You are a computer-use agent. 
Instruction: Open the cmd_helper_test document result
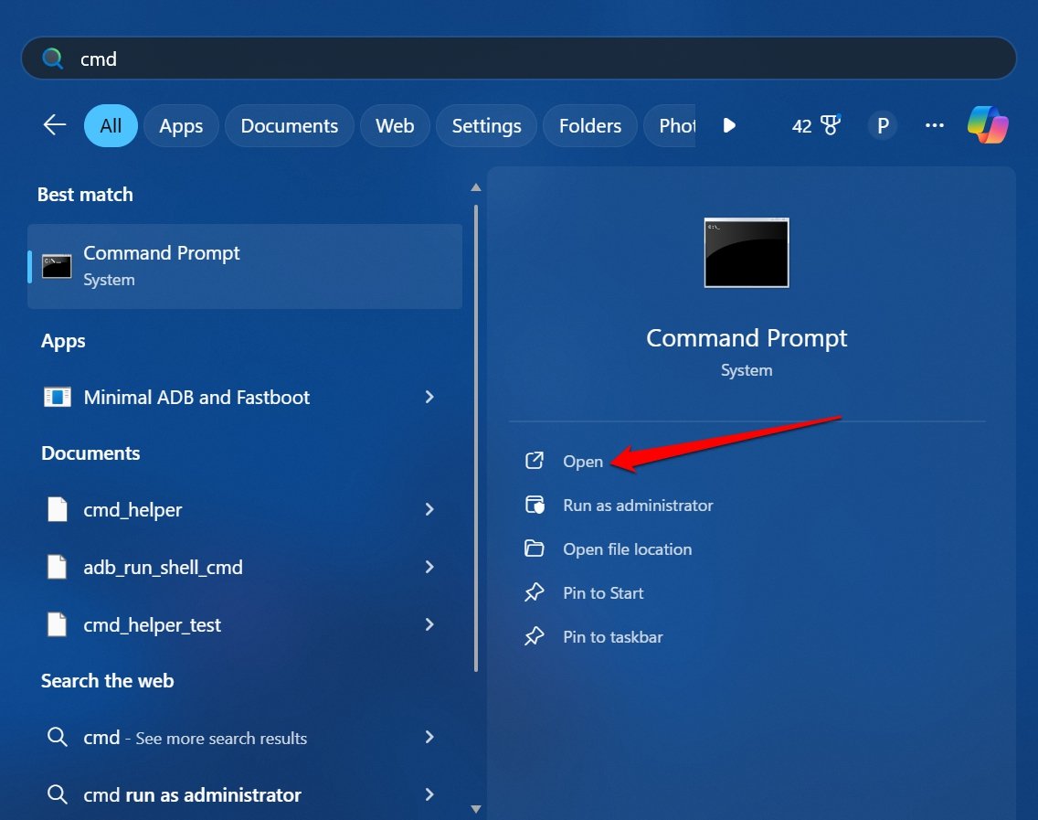click(x=245, y=624)
